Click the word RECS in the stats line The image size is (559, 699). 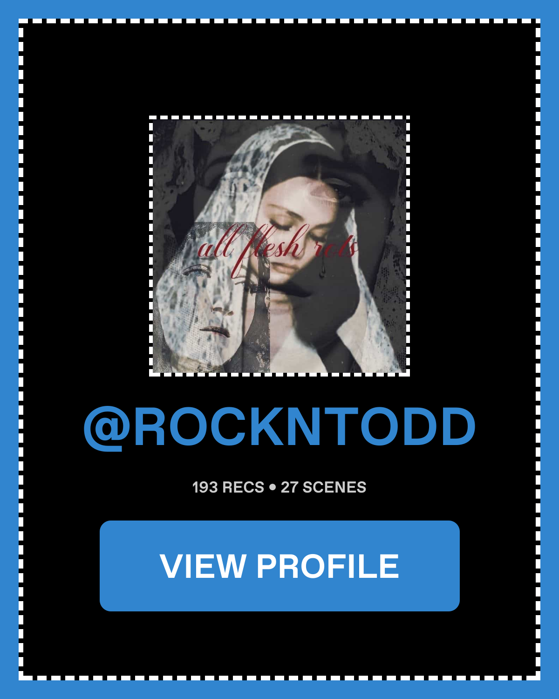point(243,487)
